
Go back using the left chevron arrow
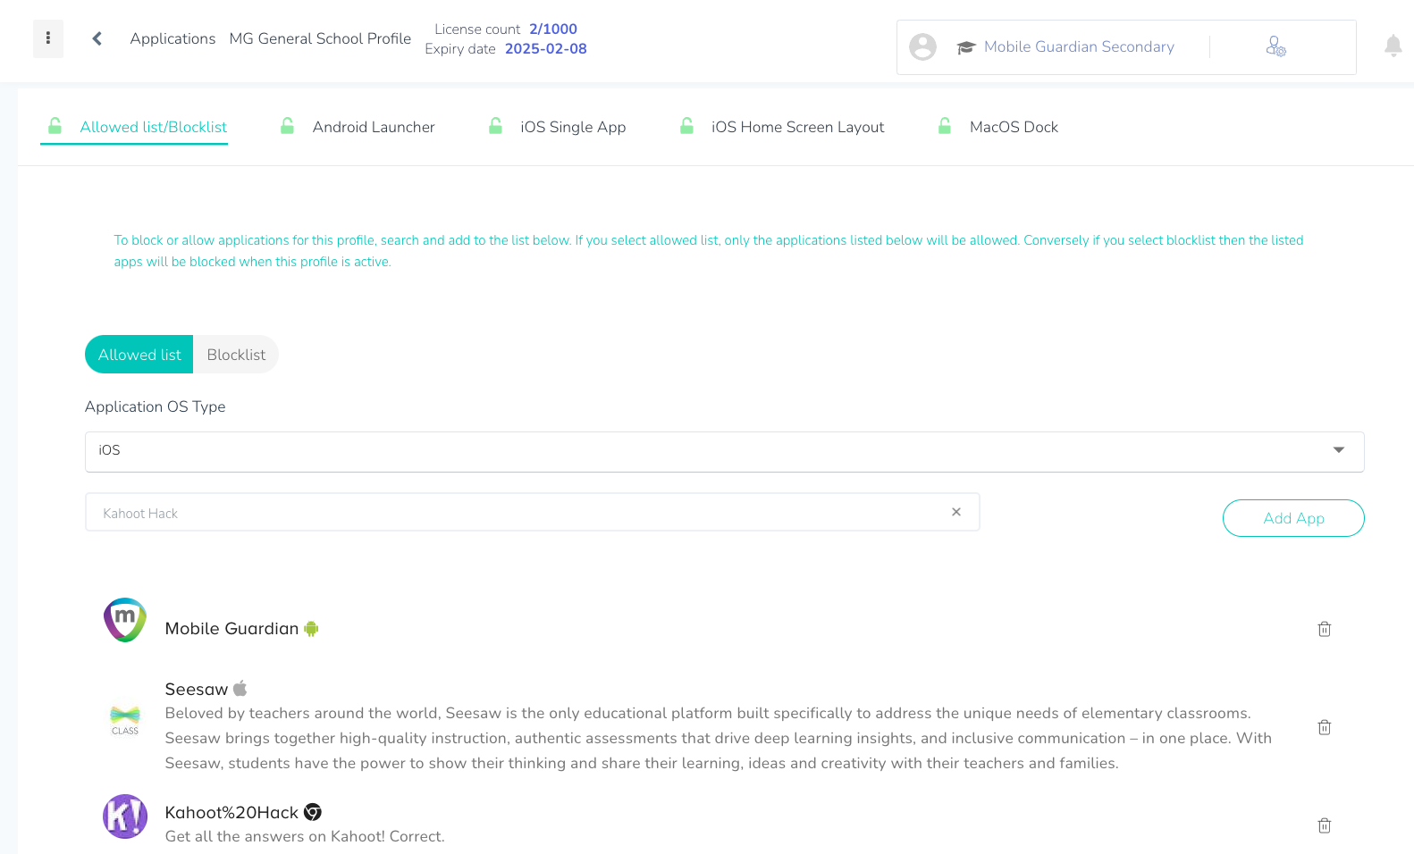pyautogui.click(x=97, y=38)
